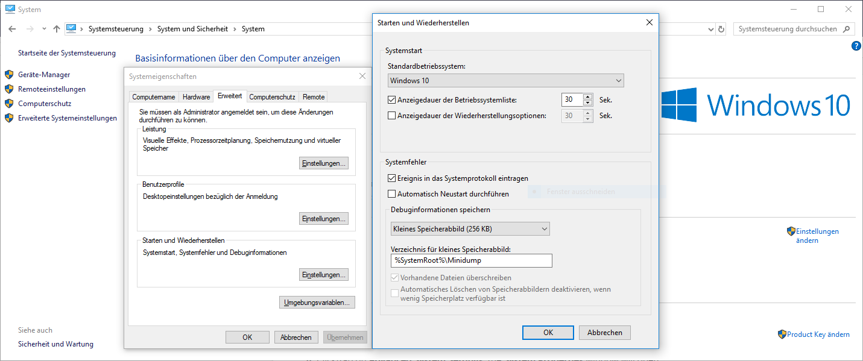Click the shield icon by Product Key ändern
The image size is (863, 361).
[782, 334]
